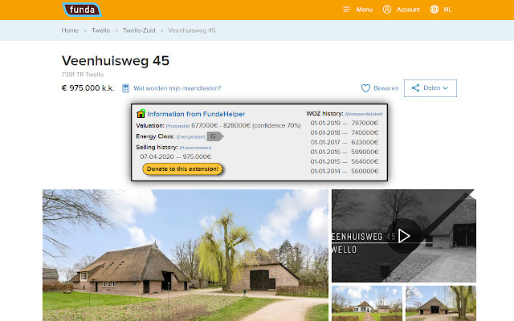514x321 pixels.
Task: Click the 'Selling history:' label
Action: tap(157, 147)
